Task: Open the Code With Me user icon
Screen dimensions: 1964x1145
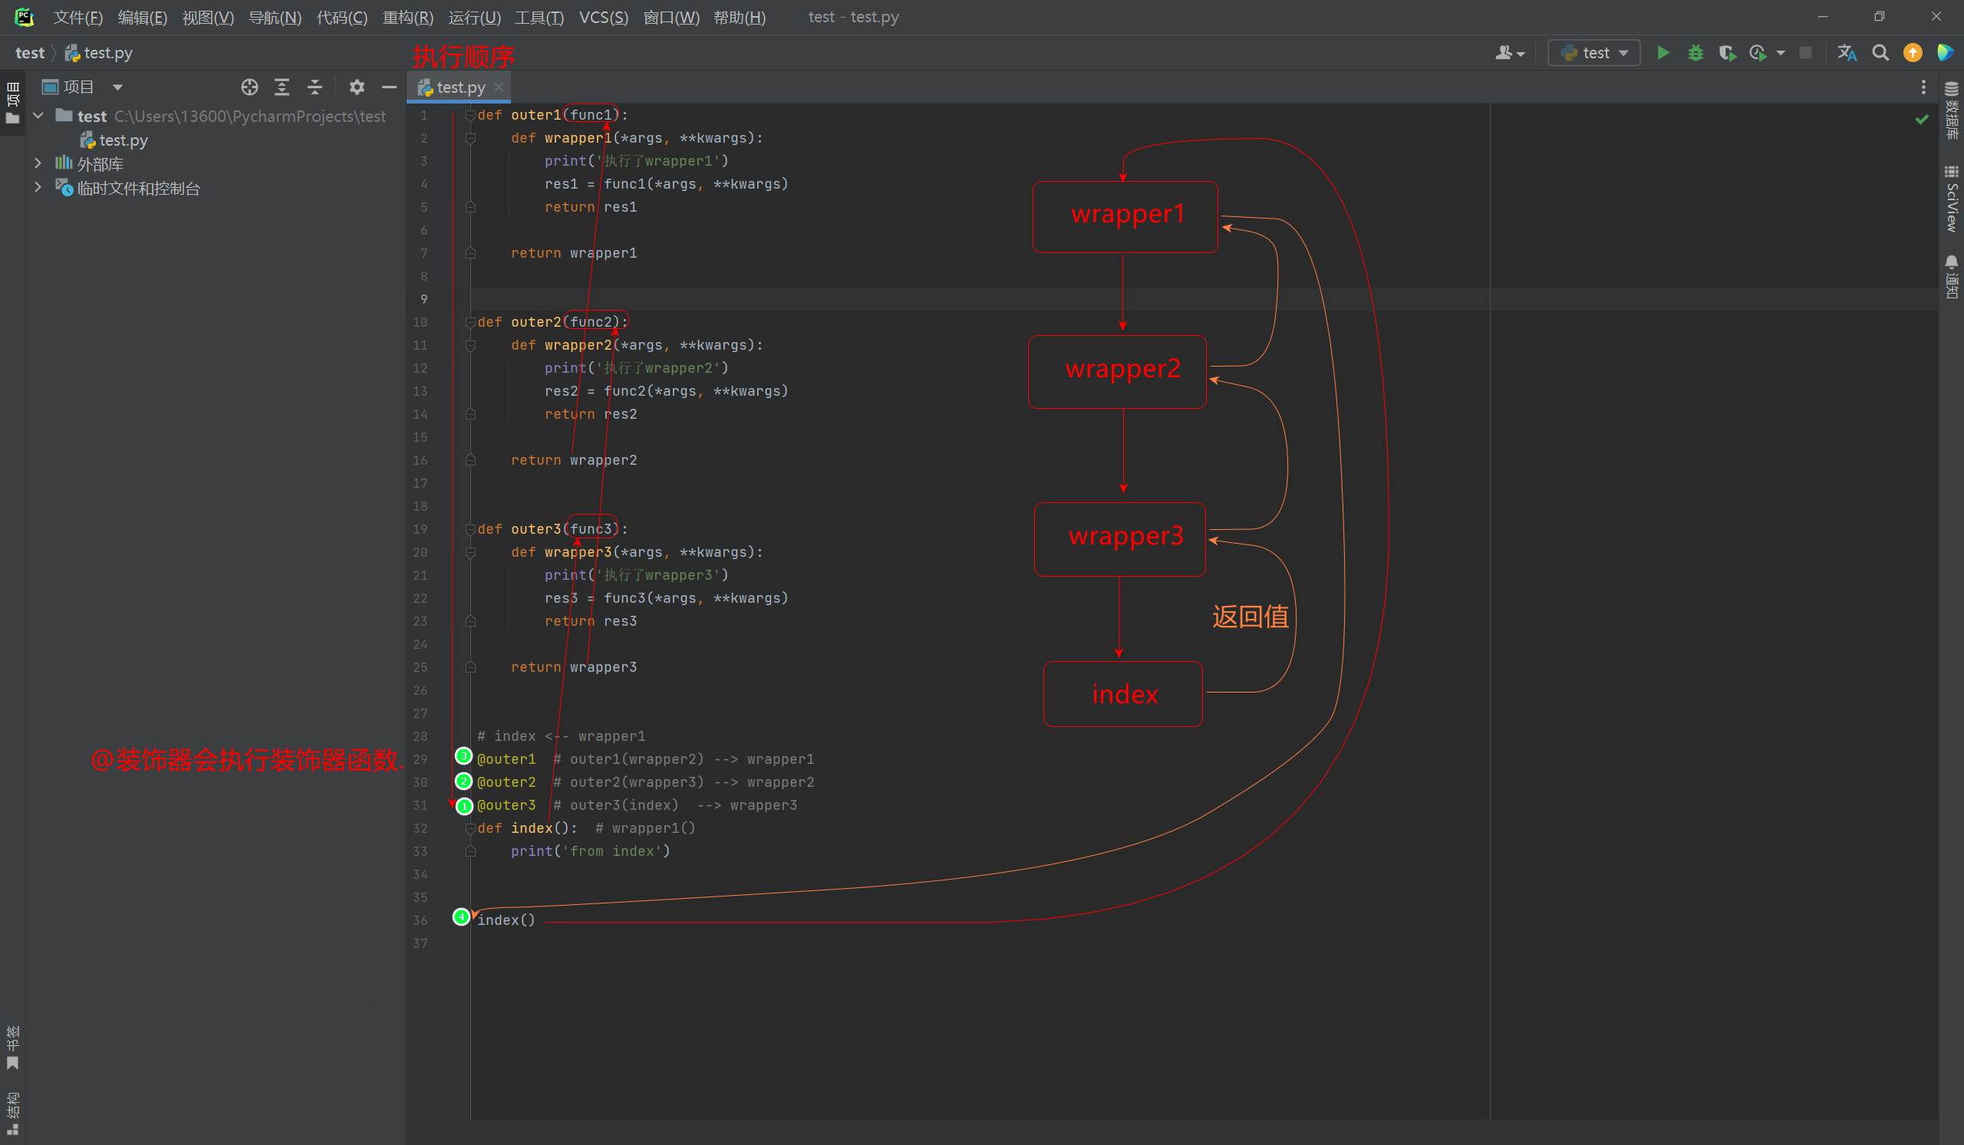Action: tap(1510, 53)
